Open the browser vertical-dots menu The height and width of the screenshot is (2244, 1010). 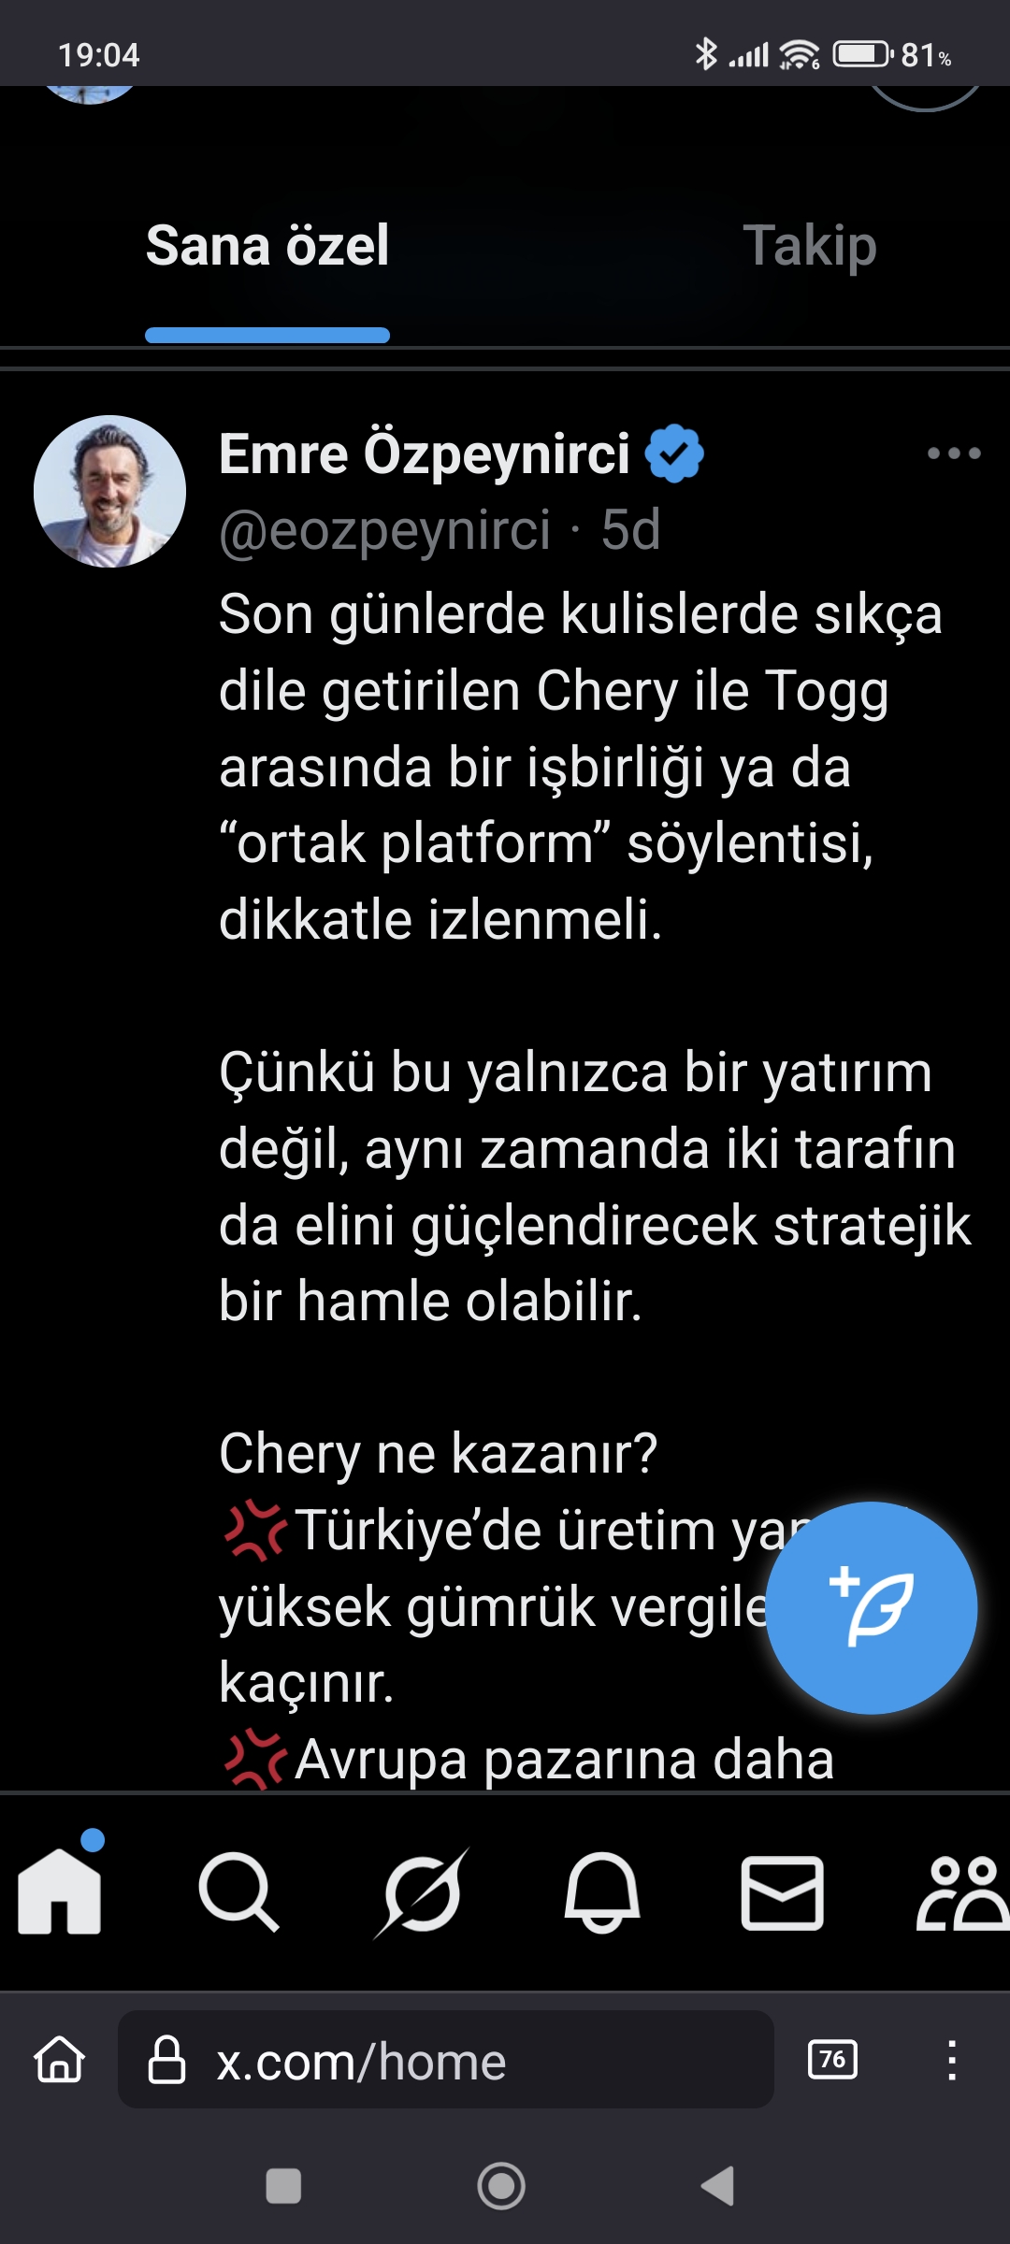(952, 2060)
